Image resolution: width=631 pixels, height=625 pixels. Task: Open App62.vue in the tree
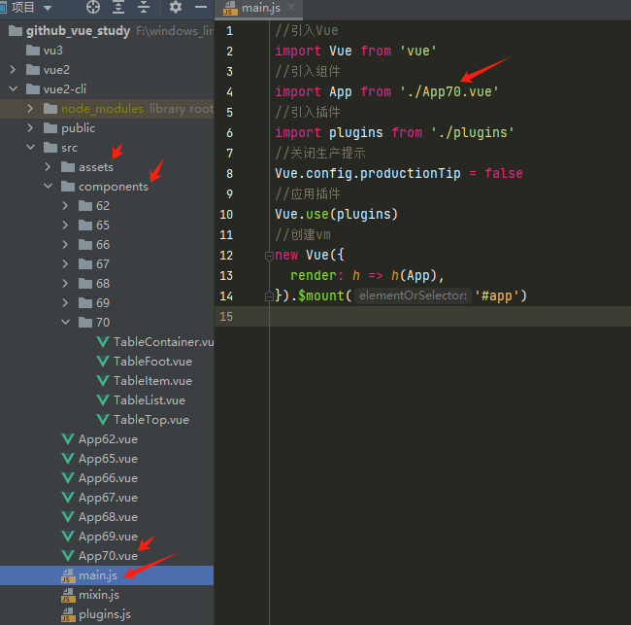pos(108,438)
